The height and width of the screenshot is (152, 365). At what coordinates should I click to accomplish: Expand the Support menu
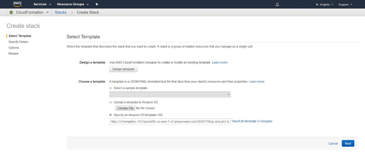coord(345,5)
